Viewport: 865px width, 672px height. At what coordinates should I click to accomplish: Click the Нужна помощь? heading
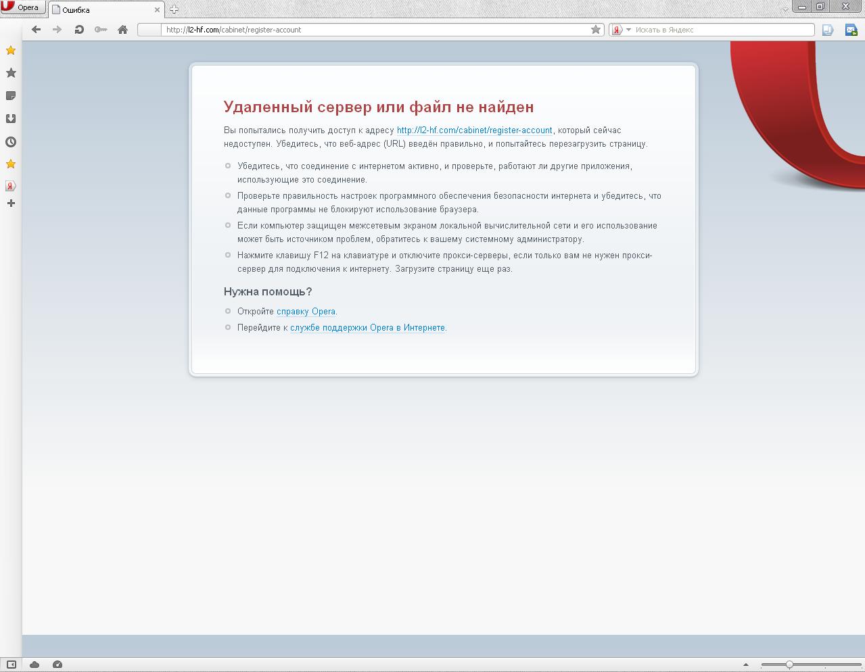268,292
